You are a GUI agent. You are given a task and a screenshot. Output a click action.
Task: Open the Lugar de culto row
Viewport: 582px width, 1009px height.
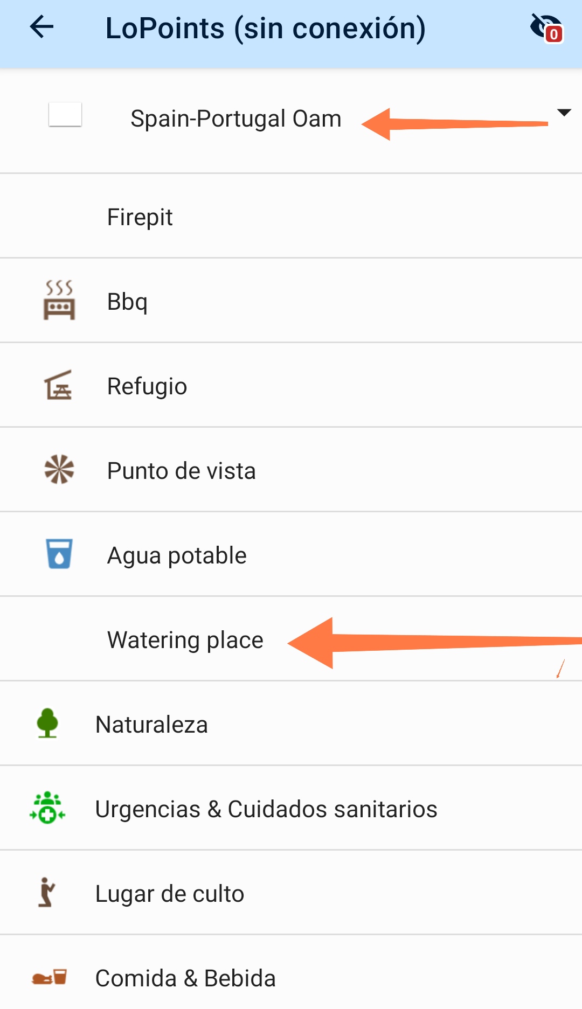pyautogui.click(x=170, y=894)
